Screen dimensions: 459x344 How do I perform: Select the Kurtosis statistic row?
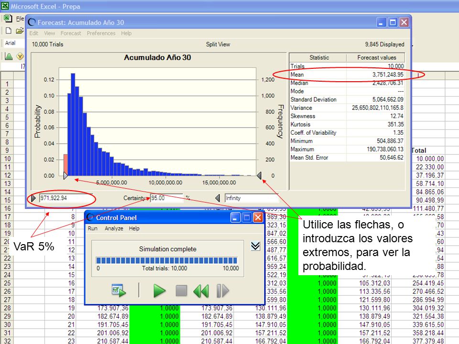click(347, 124)
